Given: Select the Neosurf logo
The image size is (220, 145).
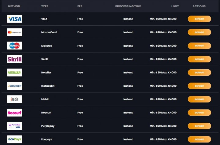Looking at the screenshot, I should click(x=15, y=113).
